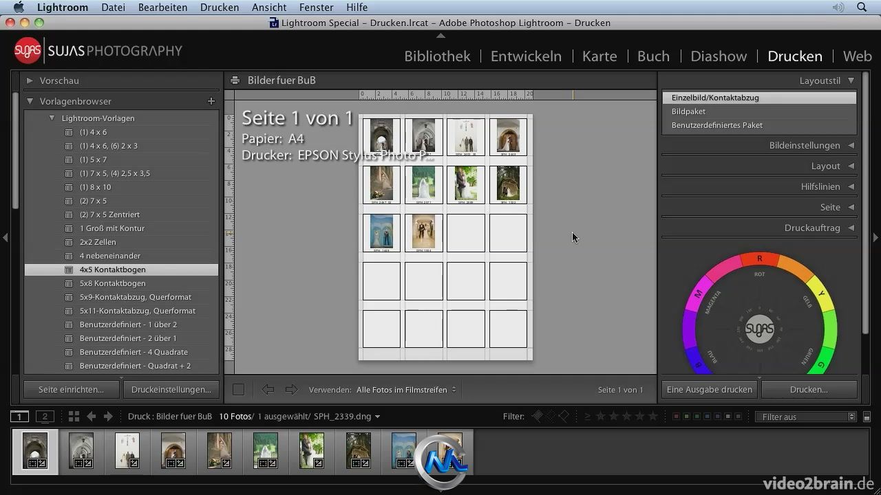Viewport: 881px width, 495px height.
Task: Go to previous page with left arrow in toolbar
Action: pyautogui.click(x=268, y=390)
